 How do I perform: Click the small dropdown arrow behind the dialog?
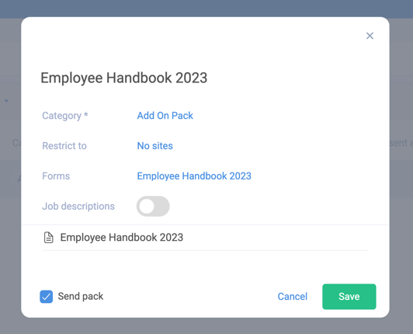coord(6,101)
